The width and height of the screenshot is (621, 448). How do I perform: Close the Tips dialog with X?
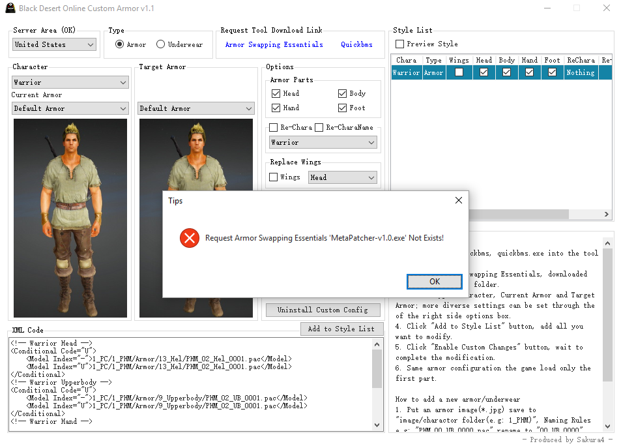458,200
